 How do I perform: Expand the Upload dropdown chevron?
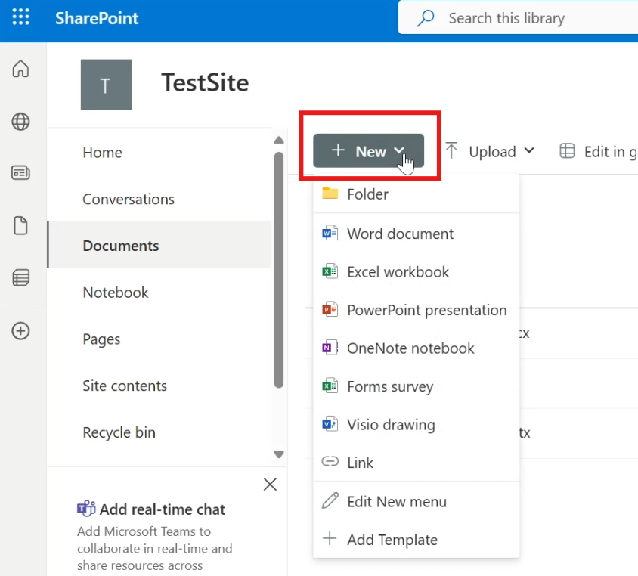tap(529, 150)
